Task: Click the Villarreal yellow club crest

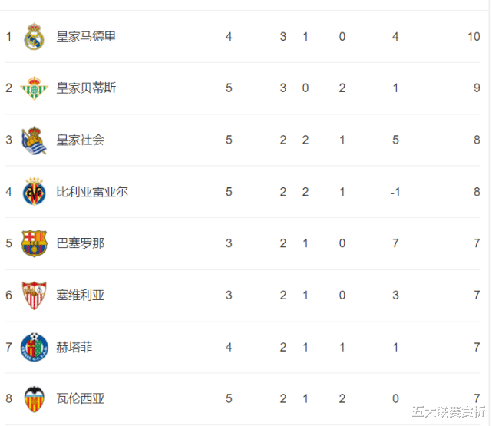Action: click(x=34, y=192)
